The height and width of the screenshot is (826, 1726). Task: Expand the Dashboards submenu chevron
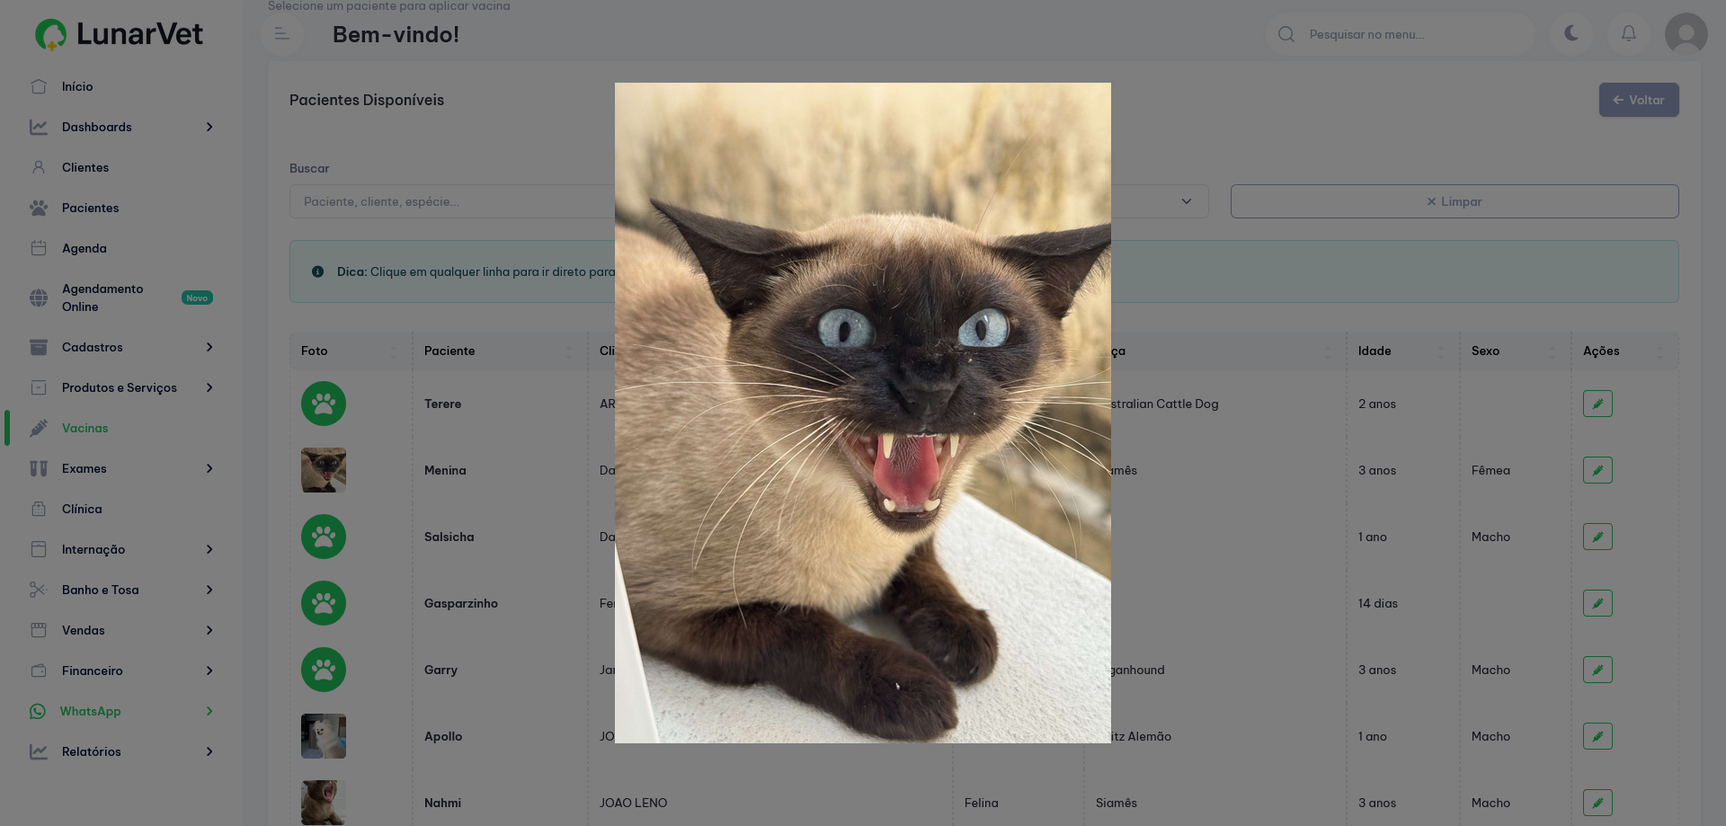pyautogui.click(x=209, y=127)
